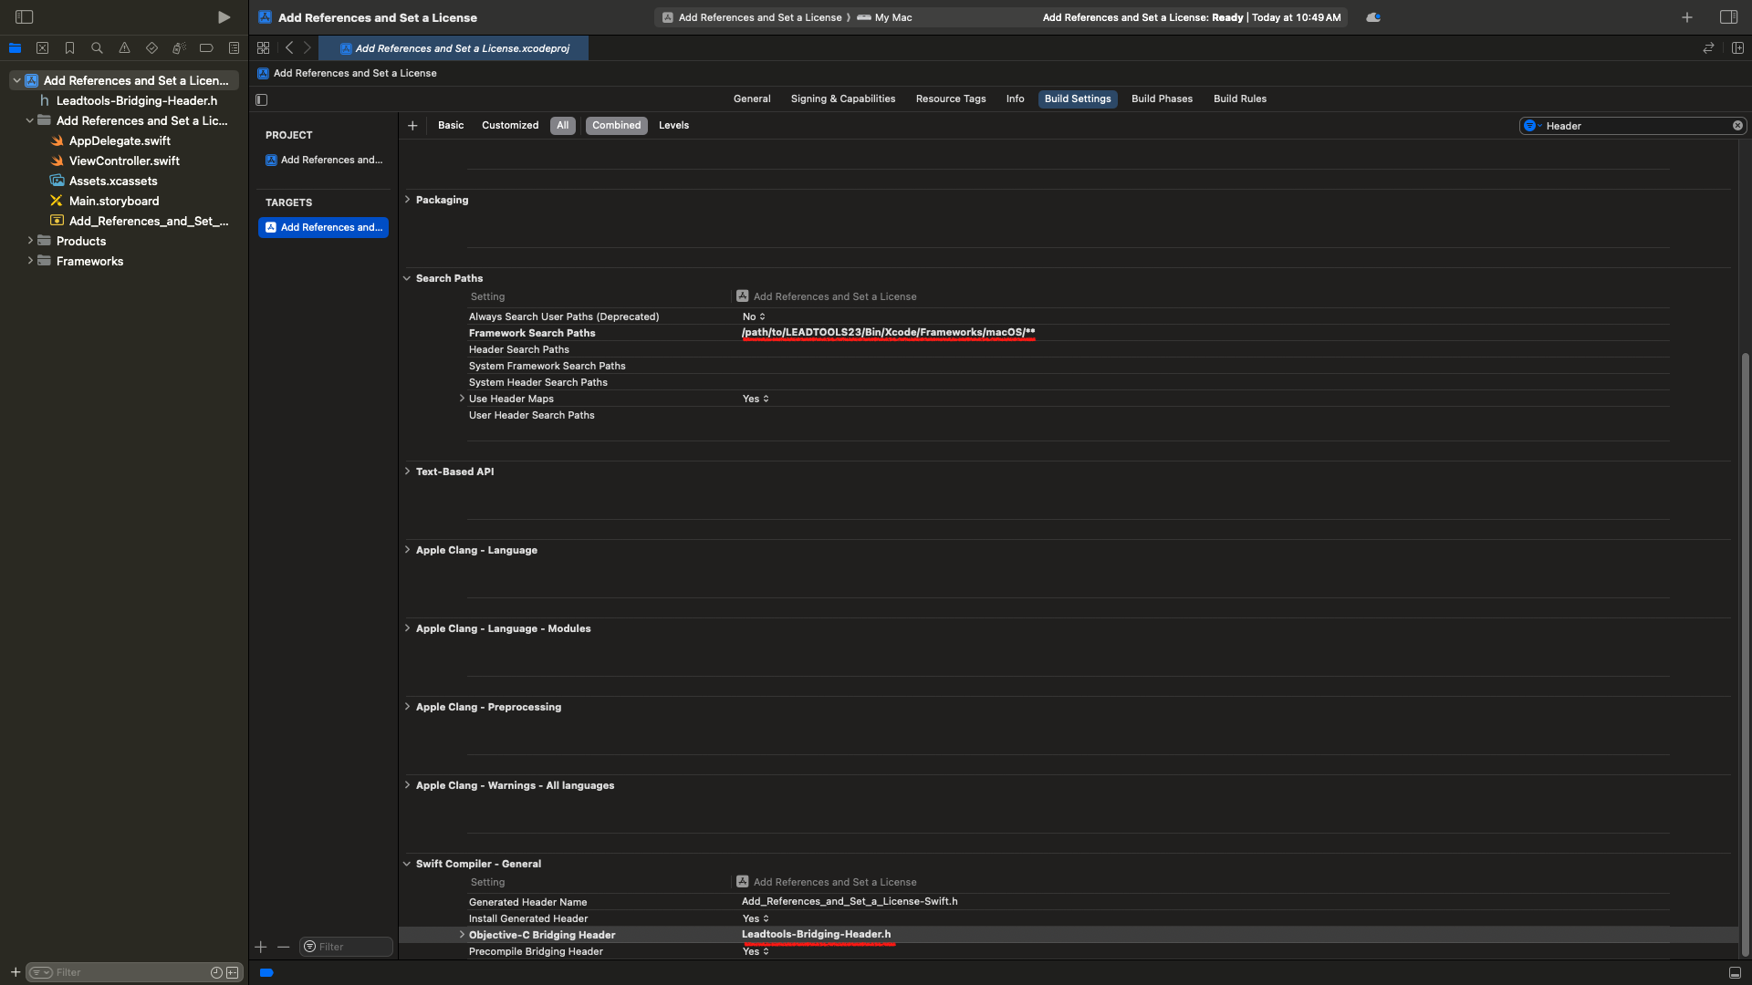1752x985 pixels.
Task: Expand the Frameworks group in navigator
Action: point(30,261)
